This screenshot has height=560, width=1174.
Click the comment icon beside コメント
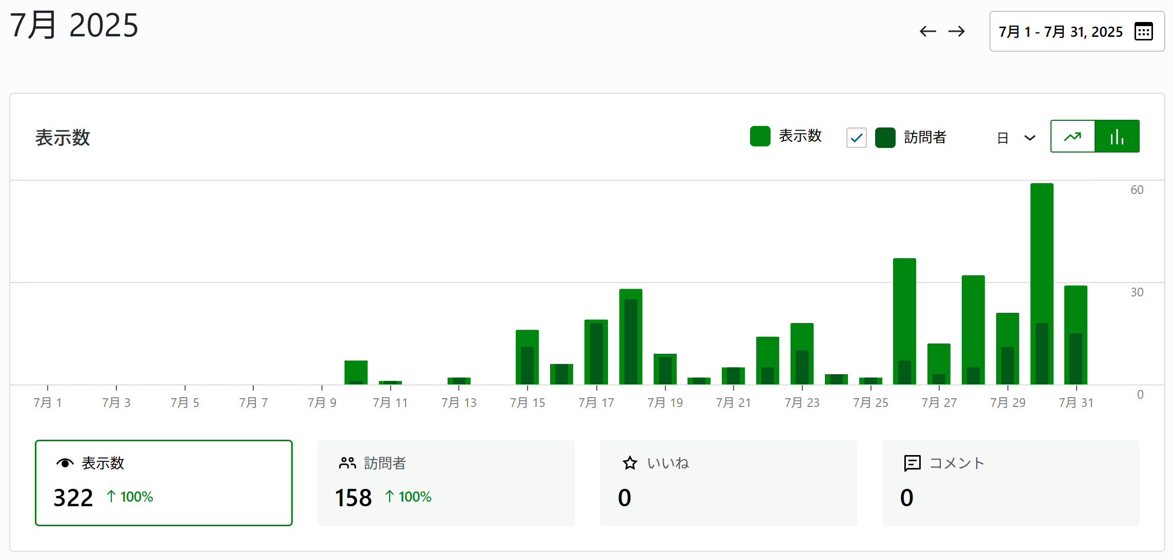coord(913,463)
